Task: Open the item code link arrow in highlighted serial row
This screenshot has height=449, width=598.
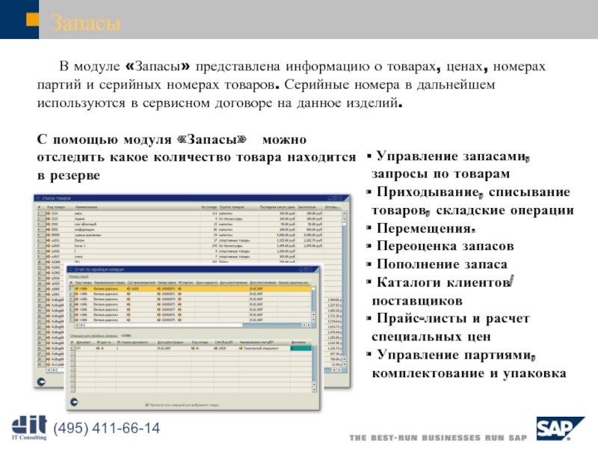Action: tap(77, 289)
